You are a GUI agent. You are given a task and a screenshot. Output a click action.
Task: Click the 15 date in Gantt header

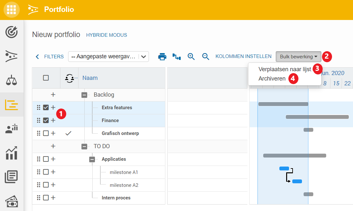click(336, 83)
